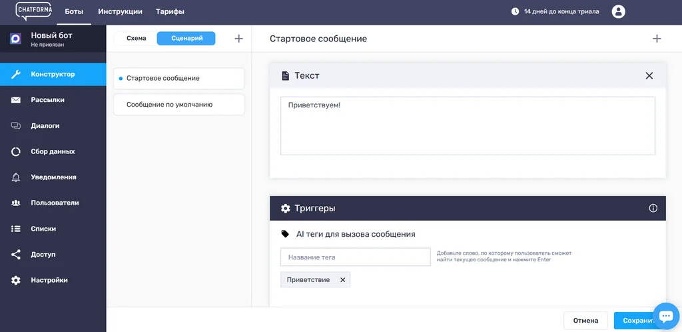Focus the Название тега input
Viewport: 682px width, 332px height.
(356, 257)
